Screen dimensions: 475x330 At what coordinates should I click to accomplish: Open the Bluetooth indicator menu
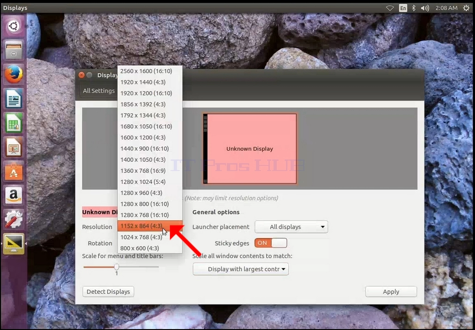(414, 8)
